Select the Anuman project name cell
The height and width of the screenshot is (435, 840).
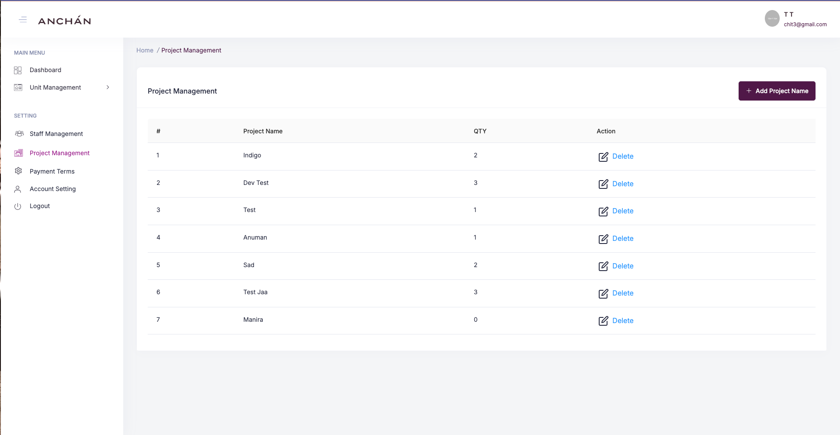[x=255, y=237]
